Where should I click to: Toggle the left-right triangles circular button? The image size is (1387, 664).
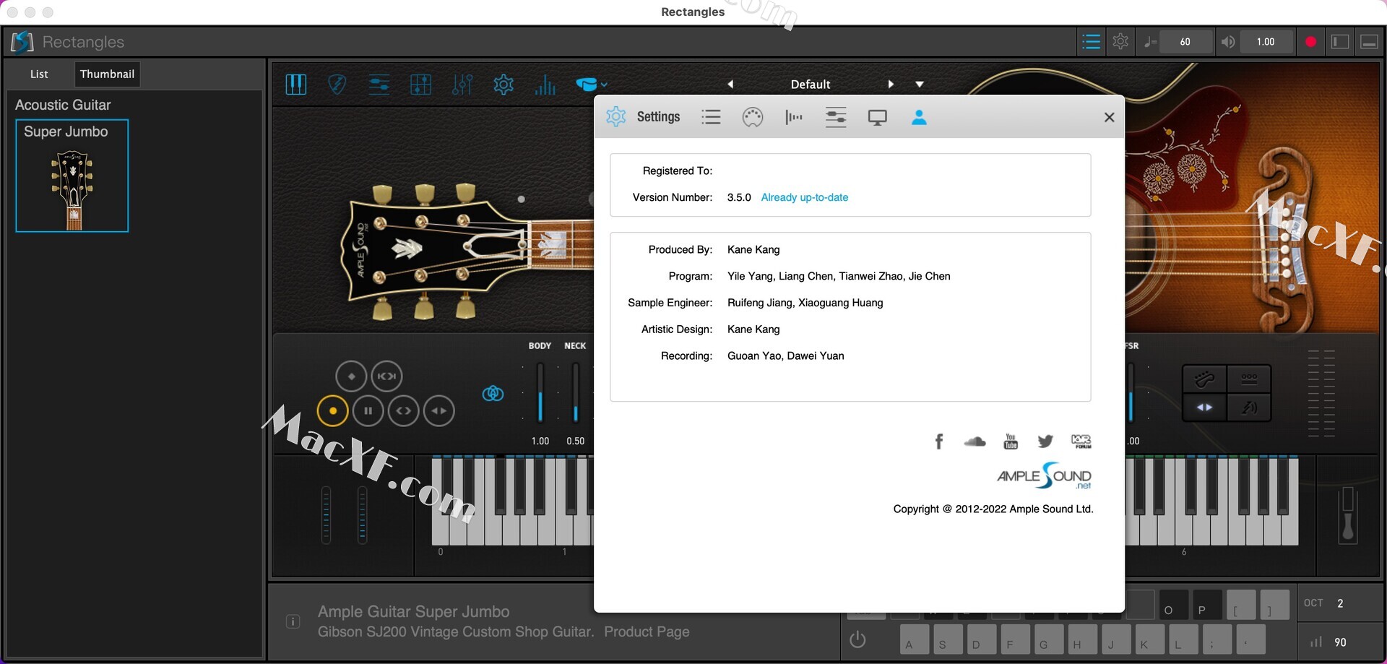click(x=439, y=411)
